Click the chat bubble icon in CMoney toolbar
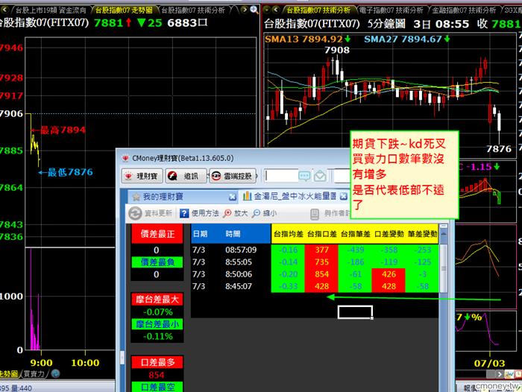522x392 pixels. [304, 176]
